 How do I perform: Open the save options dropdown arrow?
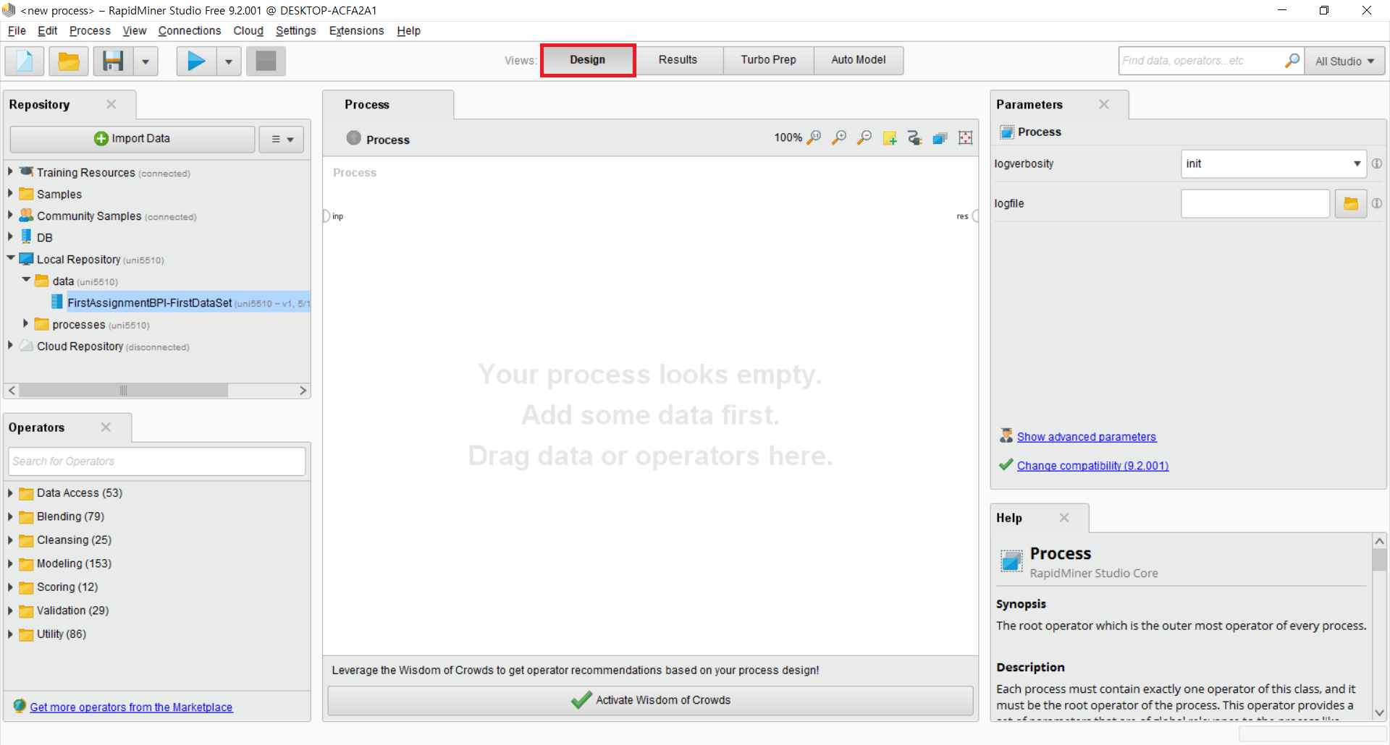tap(146, 61)
